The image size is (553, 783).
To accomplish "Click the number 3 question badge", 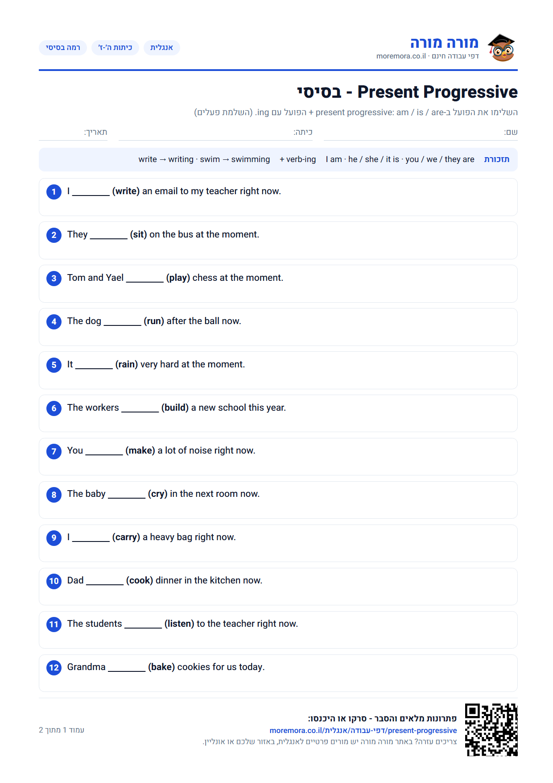I will pyautogui.click(x=54, y=279).
